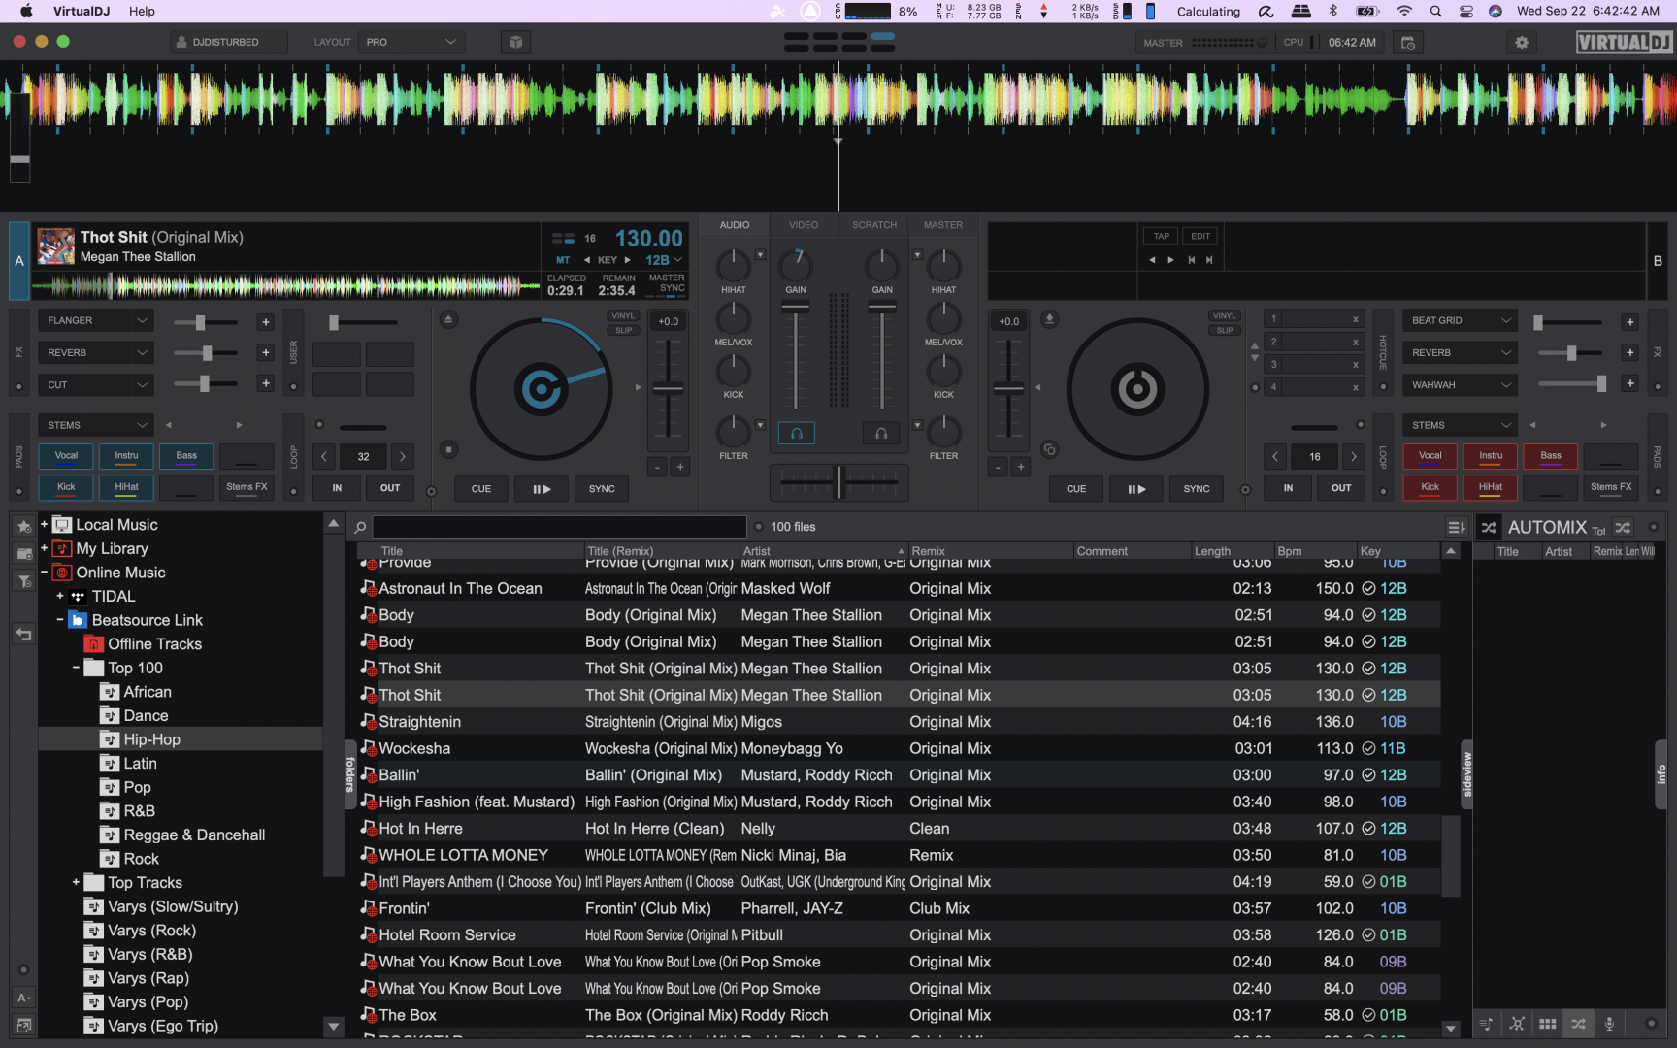The image size is (1677, 1048).
Task: Switch to the SCRATCH mixer tab
Action: (x=874, y=225)
